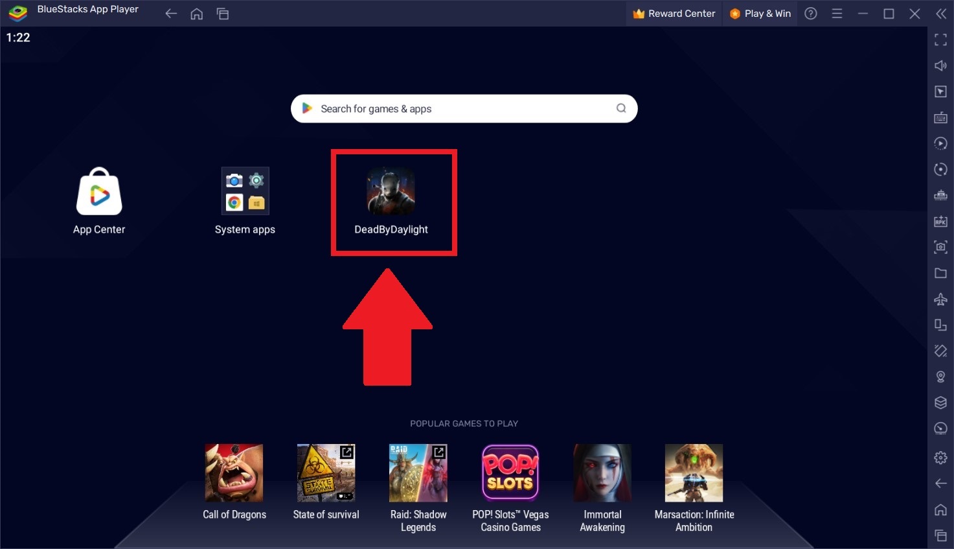The width and height of the screenshot is (954, 549).
Task: Open the App Center icon
Action: tap(99, 191)
